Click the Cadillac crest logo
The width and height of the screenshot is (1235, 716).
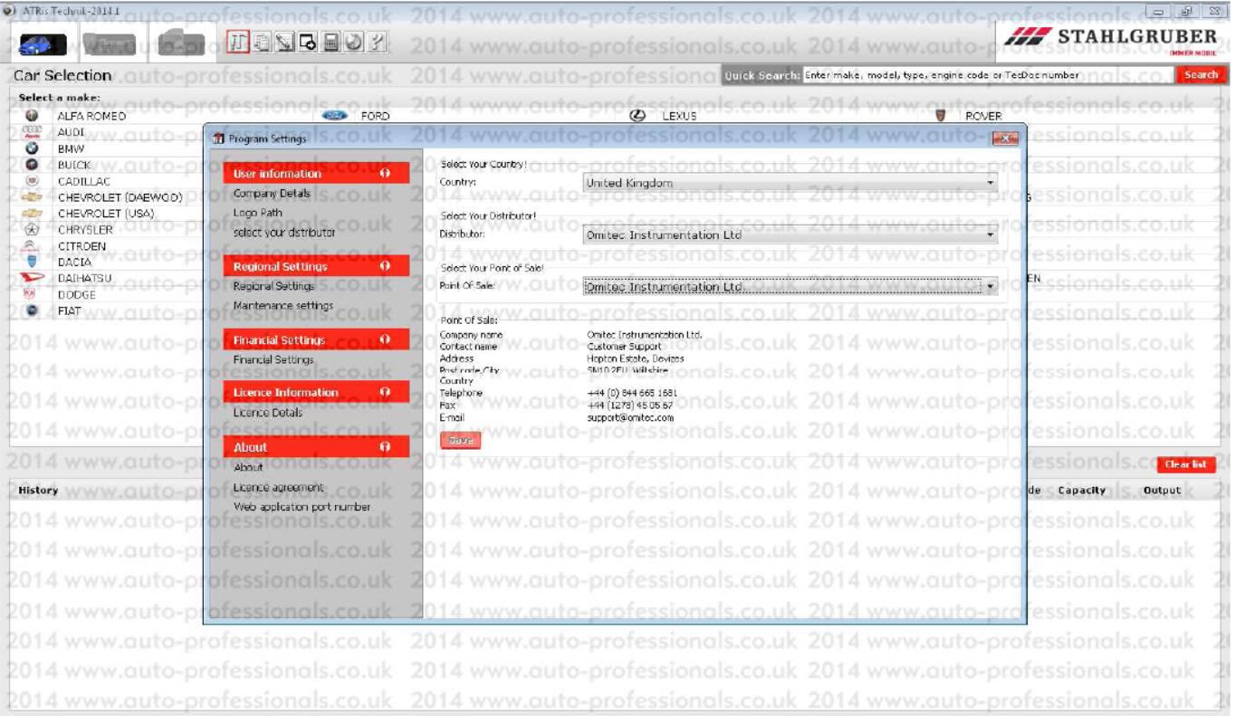[x=32, y=181]
